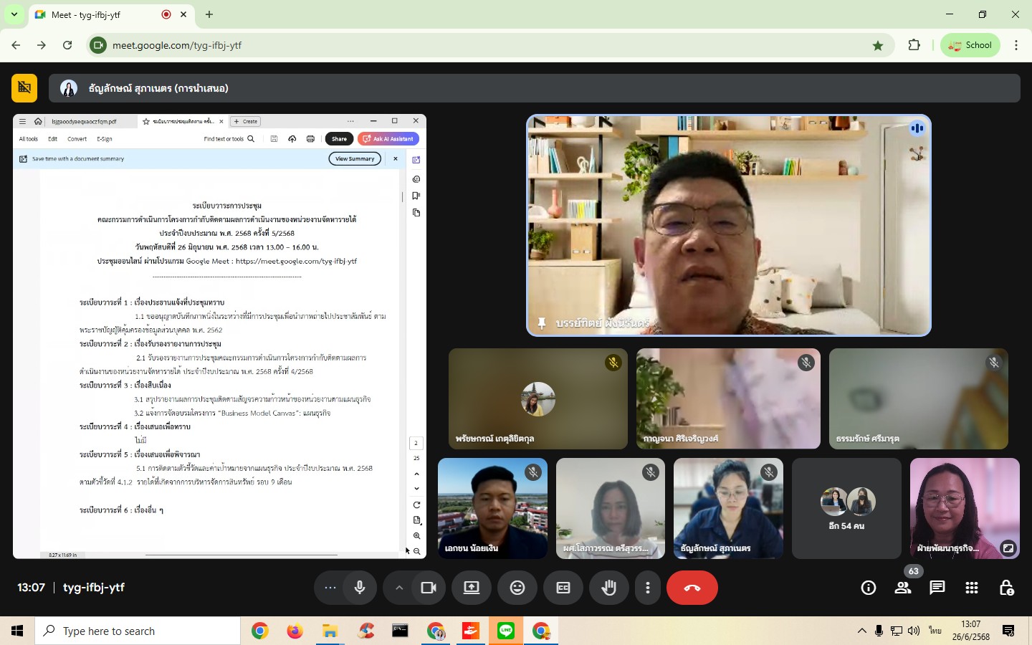This screenshot has width=1032, height=645.
Task: Open more options three-dot menu
Action: (x=648, y=588)
